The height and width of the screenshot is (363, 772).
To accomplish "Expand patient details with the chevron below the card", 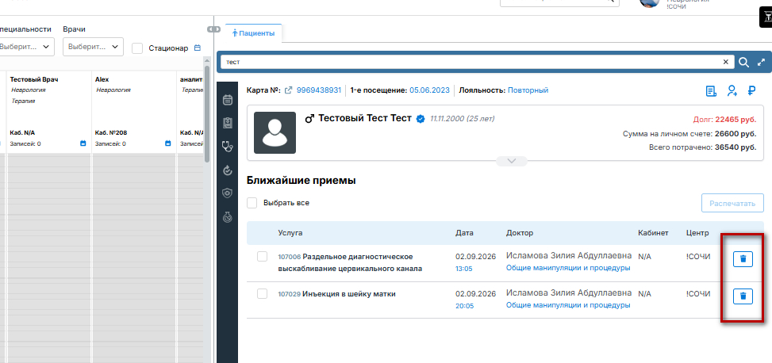I will (512, 161).
